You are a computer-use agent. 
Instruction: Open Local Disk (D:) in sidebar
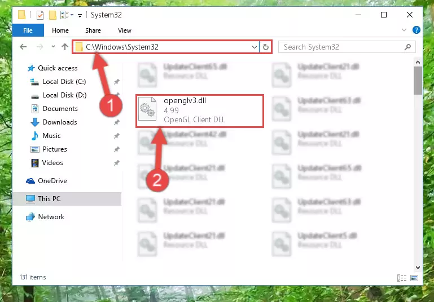pyautogui.click(x=64, y=95)
